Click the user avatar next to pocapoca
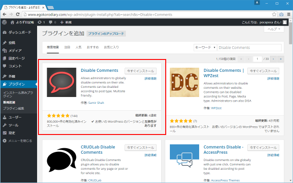Image resolution: width=293 pixels, height=183 pixels. pos(285,22)
